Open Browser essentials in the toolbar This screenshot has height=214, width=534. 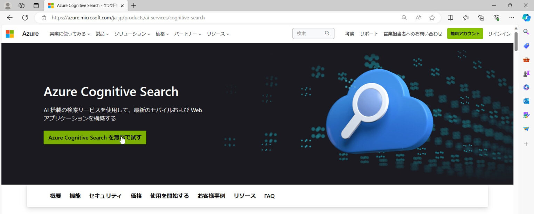496,17
